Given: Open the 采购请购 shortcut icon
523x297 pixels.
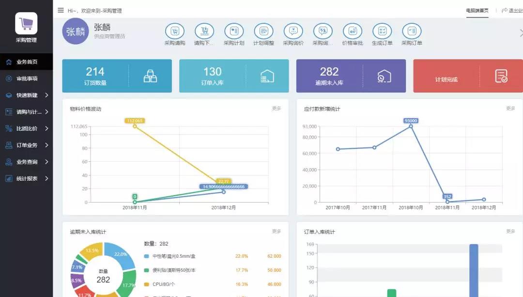Looking at the screenshot, I should pyautogui.click(x=175, y=31).
